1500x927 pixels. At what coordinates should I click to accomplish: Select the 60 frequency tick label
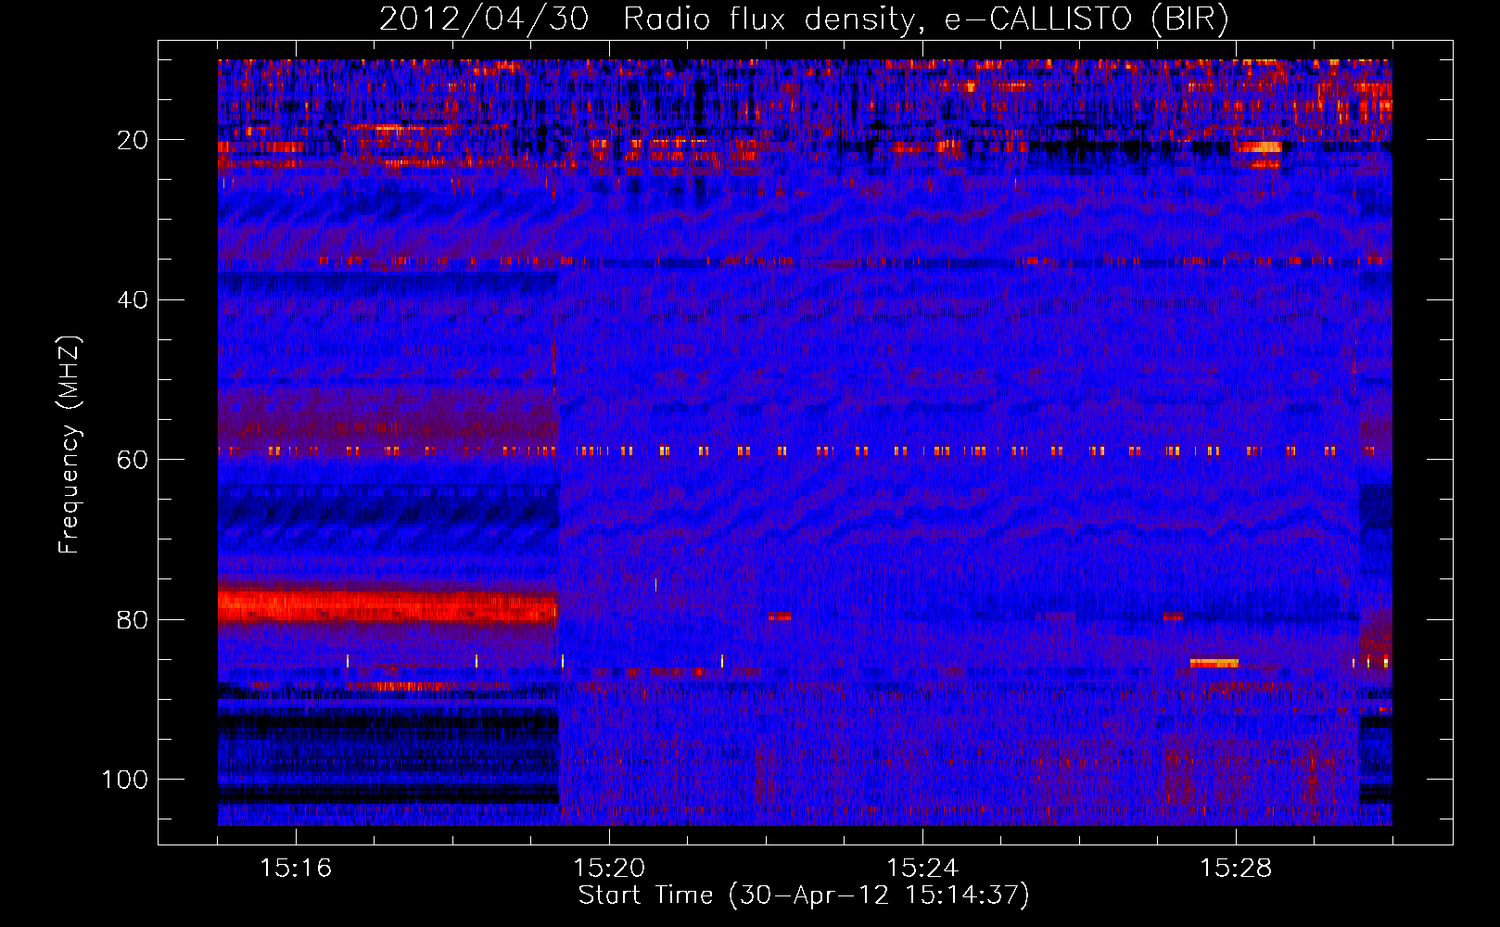coord(133,460)
